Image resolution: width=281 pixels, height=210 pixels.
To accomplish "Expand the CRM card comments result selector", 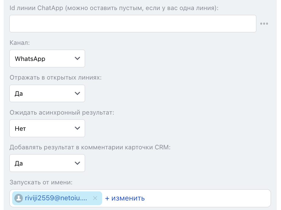I will point(47,163).
